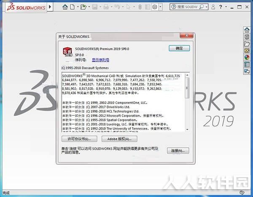Click the File Properties icon in the toolbar
This screenshot has height=197, width=253.
147,7
